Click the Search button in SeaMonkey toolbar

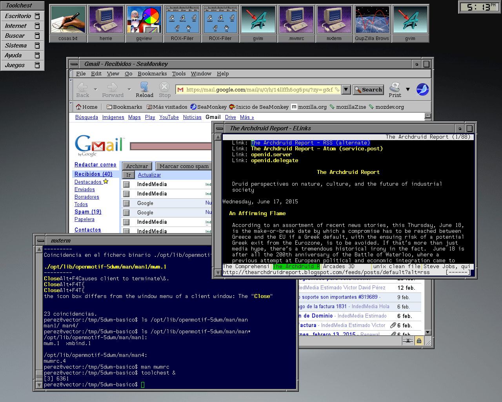[x=368, y=90]
